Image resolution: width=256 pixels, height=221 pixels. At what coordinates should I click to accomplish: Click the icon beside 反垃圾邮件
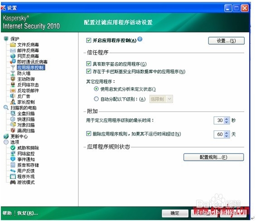tap(13, 91)
